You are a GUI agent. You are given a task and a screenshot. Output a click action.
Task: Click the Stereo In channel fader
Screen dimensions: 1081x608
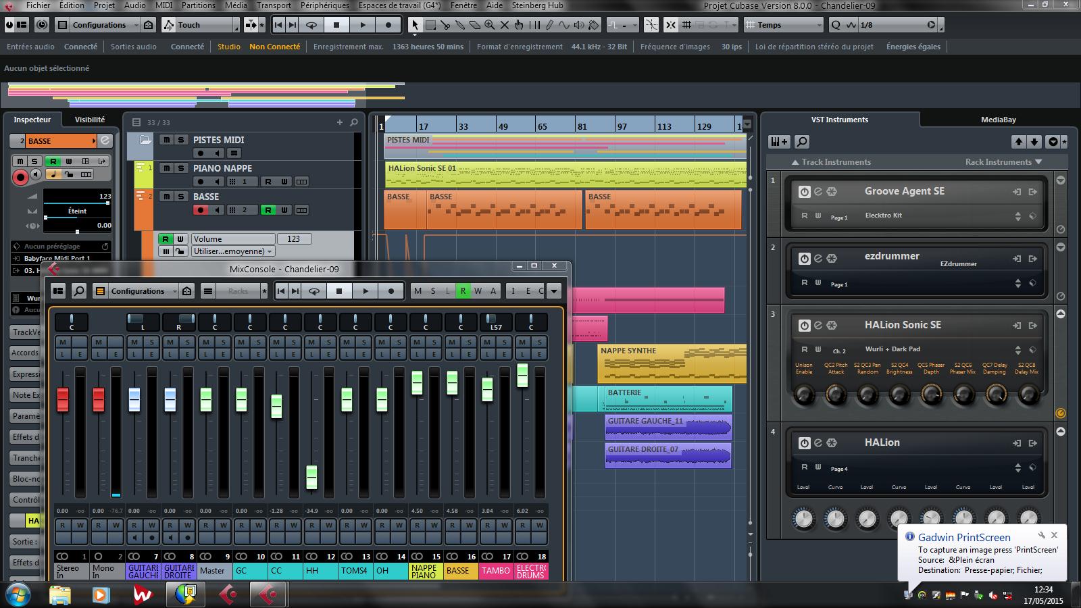click(x=63, y=399)
